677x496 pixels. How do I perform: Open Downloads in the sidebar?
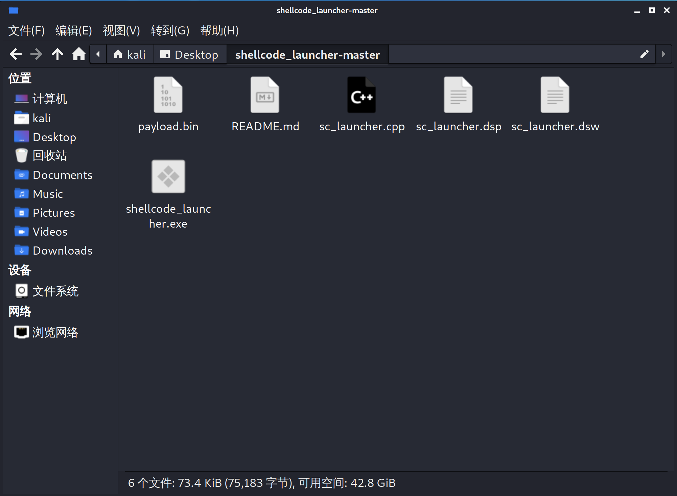(62, 251)
